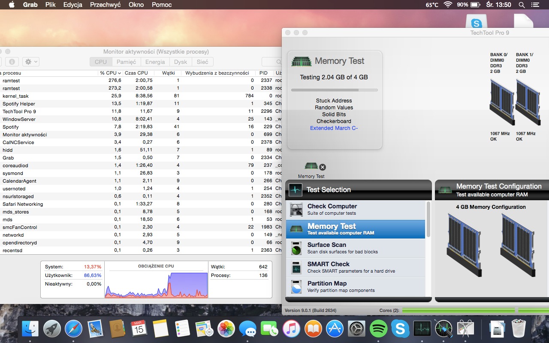Open Photos from the Dock
The width and height of the screenshot is (549, 343).
(226, 329)
